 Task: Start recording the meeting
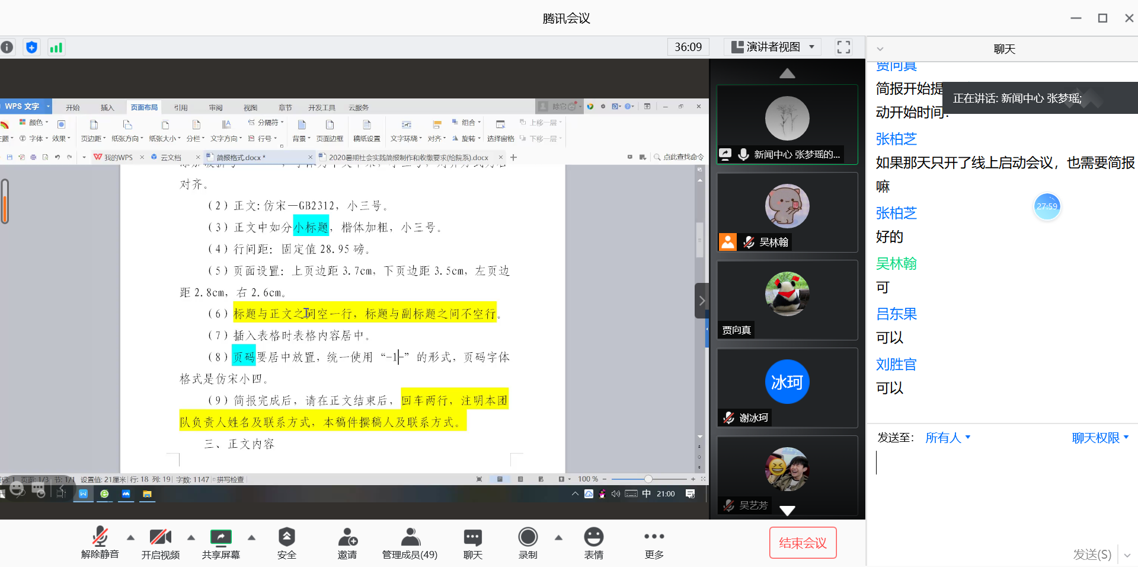(528, 543)
